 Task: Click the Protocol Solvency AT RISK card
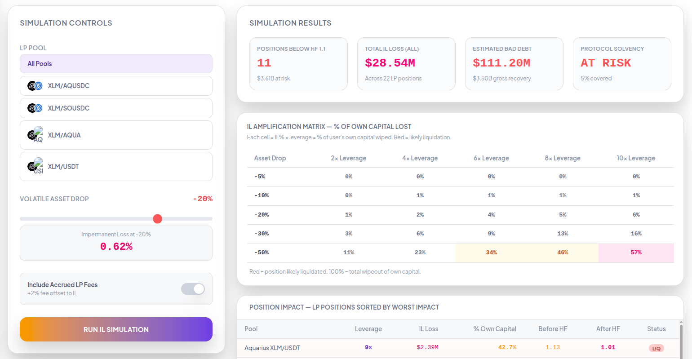click(x=622, y=64)
